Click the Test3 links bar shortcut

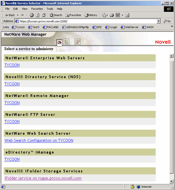(34, 27)
